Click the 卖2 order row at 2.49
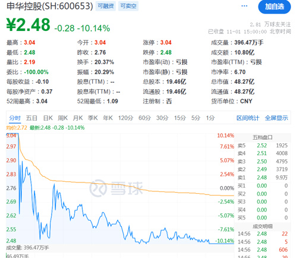Screen dimensions: 297x258 point(263,169)
